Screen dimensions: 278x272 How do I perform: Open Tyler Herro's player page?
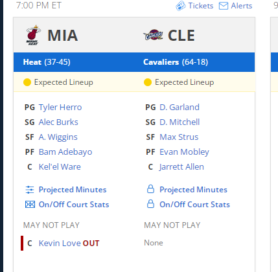coord(60,108)
